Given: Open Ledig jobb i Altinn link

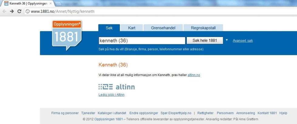Looking at the screenshot, I should tap(111, 95).
